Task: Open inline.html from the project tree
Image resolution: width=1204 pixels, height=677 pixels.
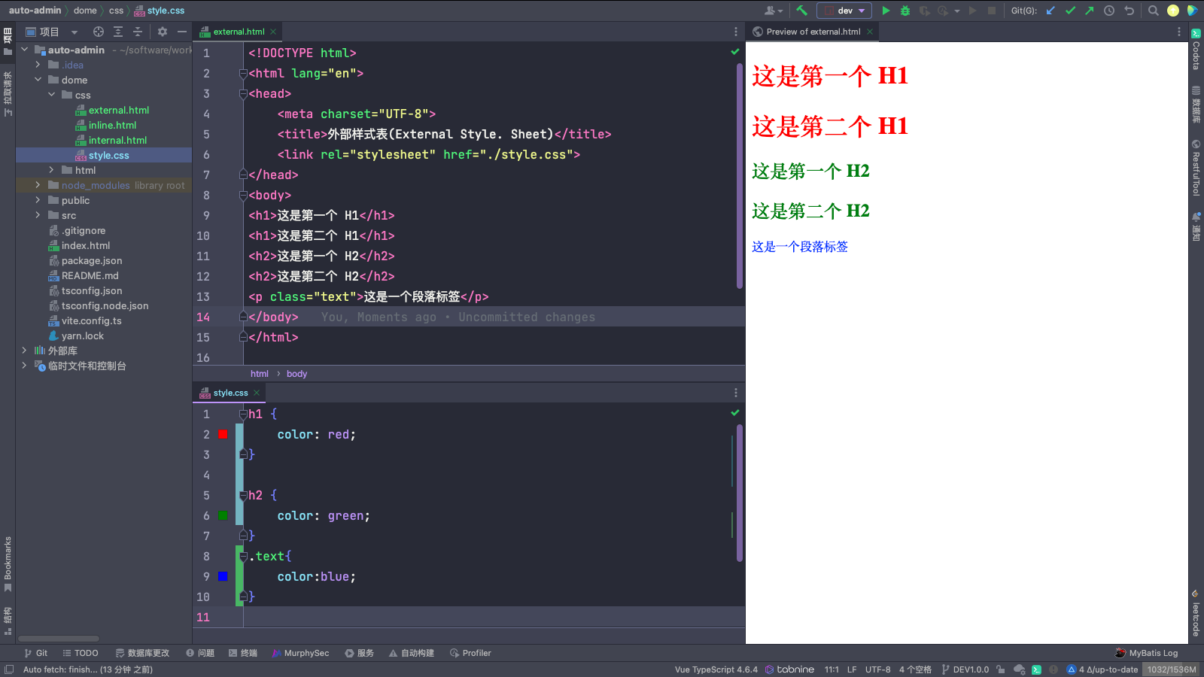Action: click(x=112, y=125)
